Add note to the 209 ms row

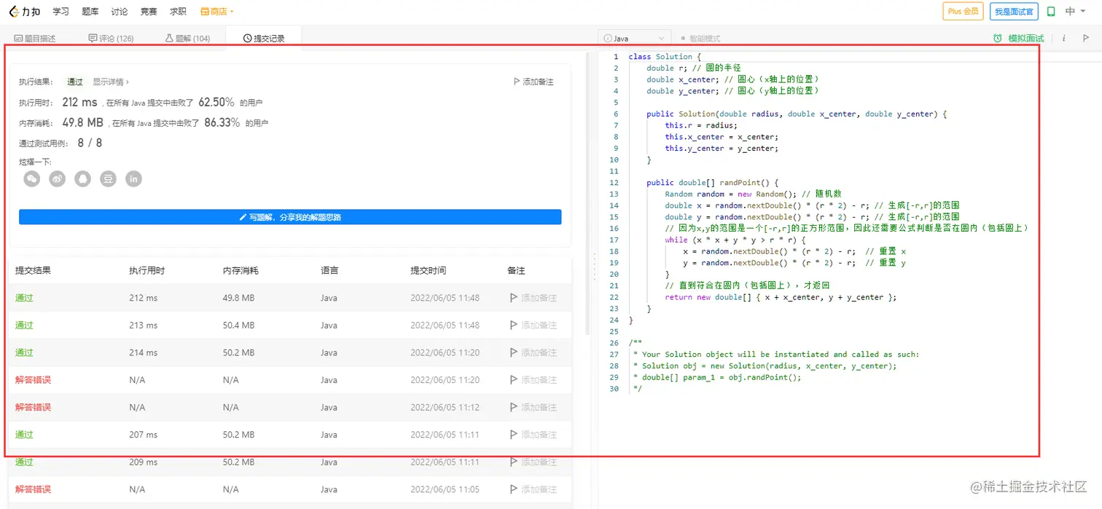533,462
